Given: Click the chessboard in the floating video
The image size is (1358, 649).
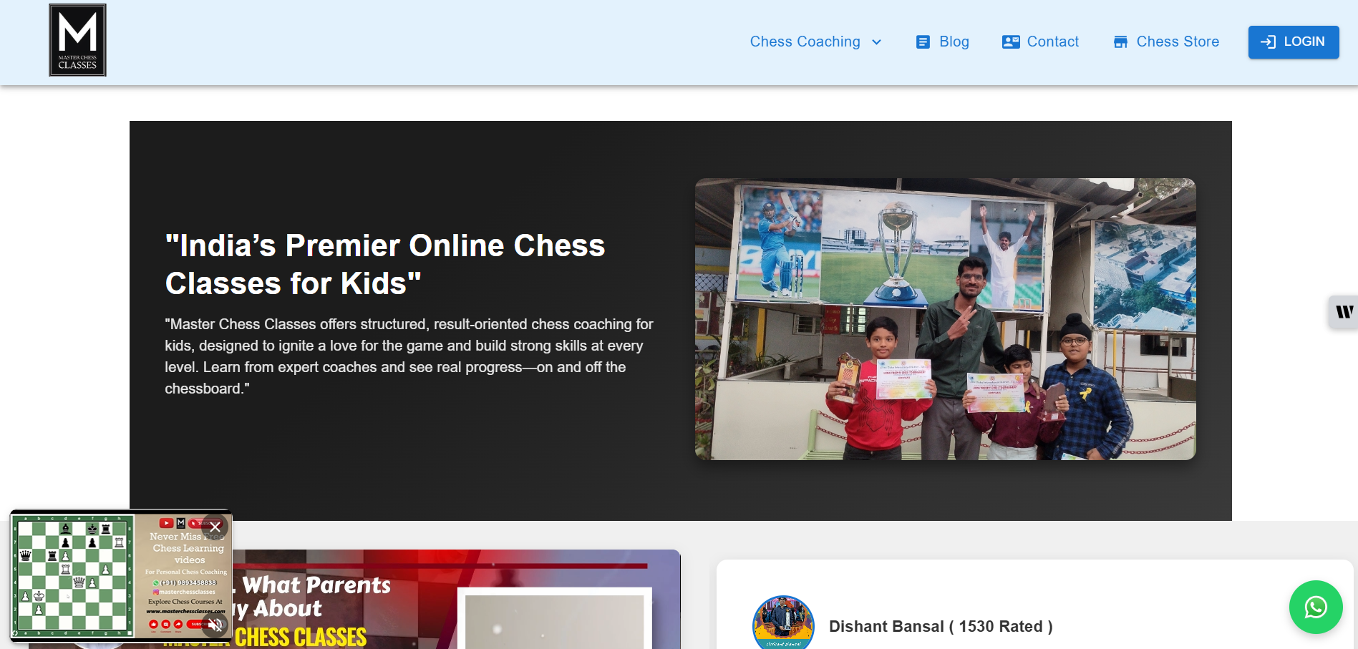Looking at the screenshot, I should tap(72, 576).
